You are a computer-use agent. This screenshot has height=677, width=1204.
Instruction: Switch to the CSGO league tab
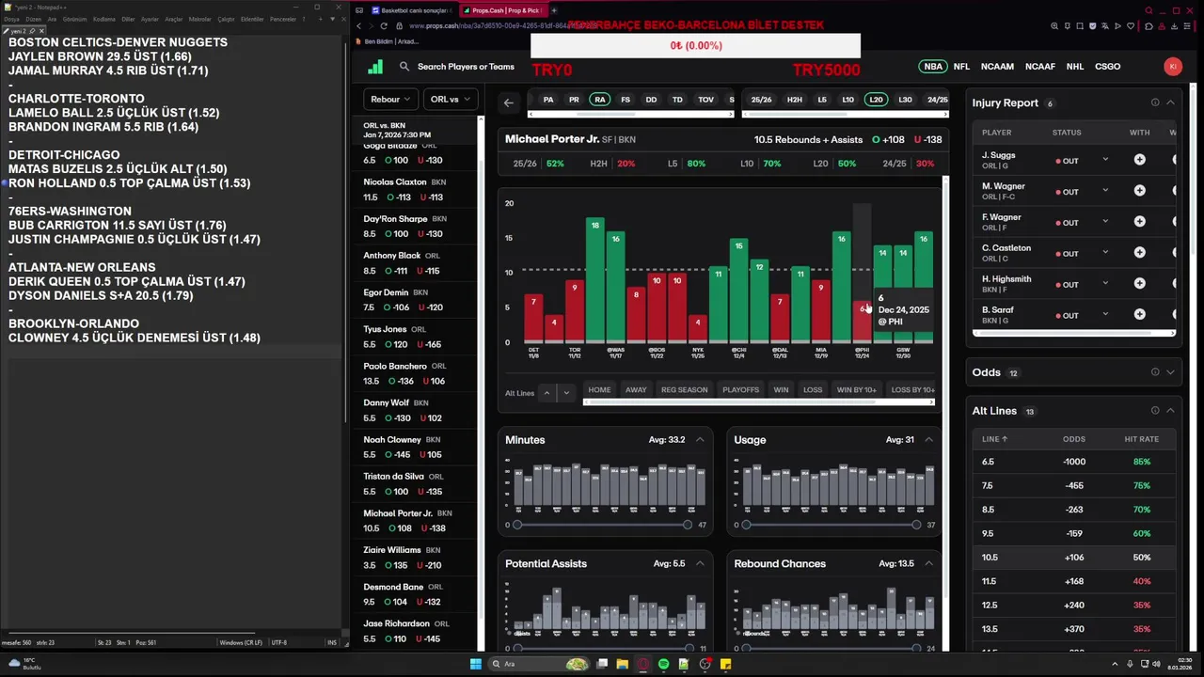coord(1108,67)
